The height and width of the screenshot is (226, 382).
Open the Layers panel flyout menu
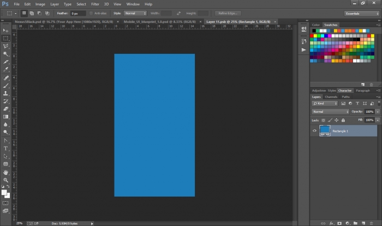click(378, 97)
